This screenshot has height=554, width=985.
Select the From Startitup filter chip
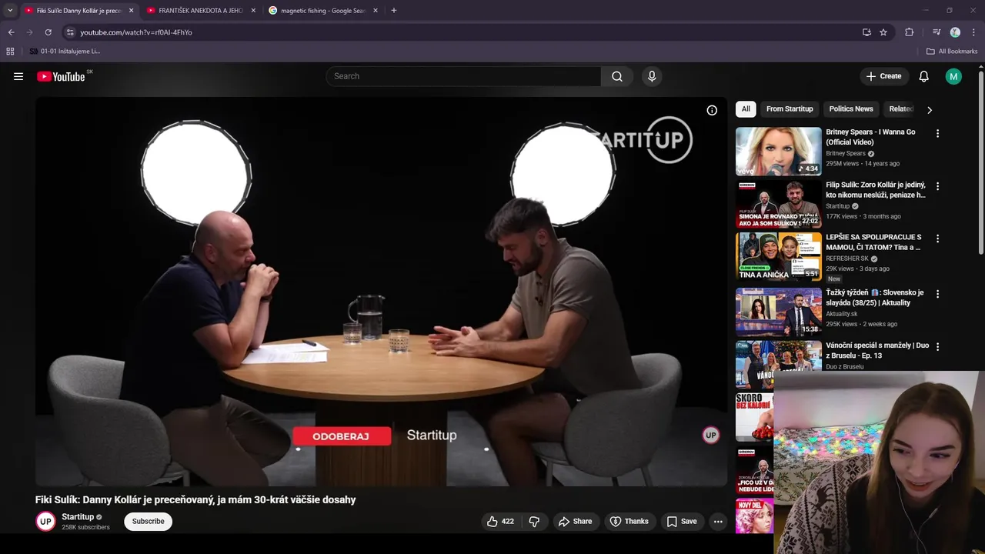tap(790, 109)
